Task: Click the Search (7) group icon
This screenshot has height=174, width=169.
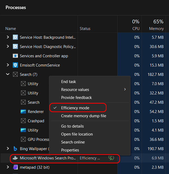Action: (15, 74)
